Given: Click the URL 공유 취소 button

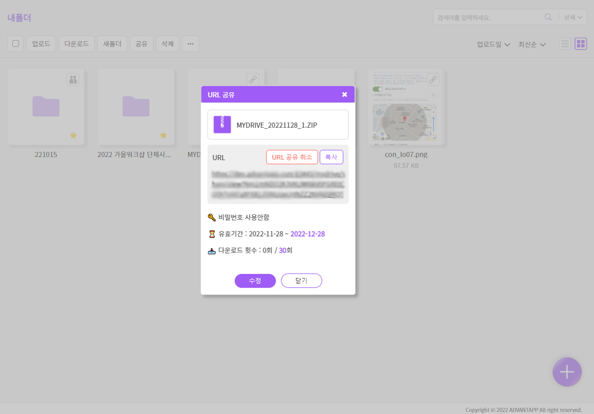Looking at the screenshot, I should tap(292, 157).
